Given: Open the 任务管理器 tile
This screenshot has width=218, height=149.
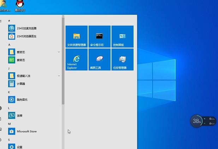Looking at the screenshot, I should click(x=123, y=59).
